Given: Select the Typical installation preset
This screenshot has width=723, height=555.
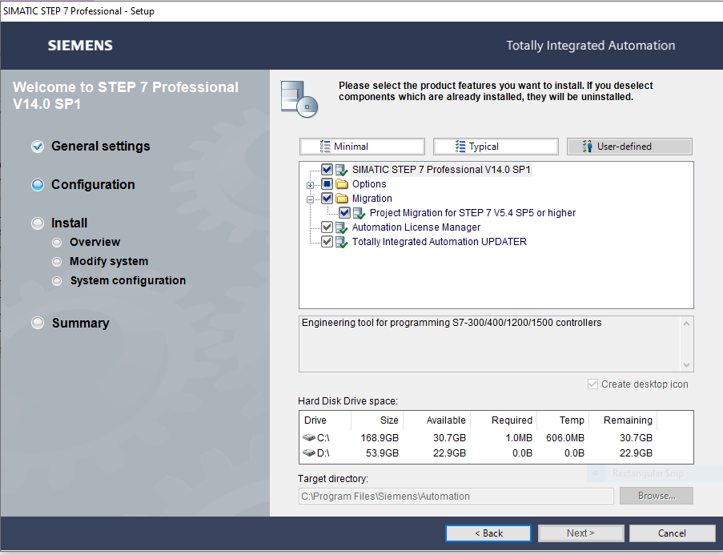Looking at the screenshot, I should [x=495, y=147].
